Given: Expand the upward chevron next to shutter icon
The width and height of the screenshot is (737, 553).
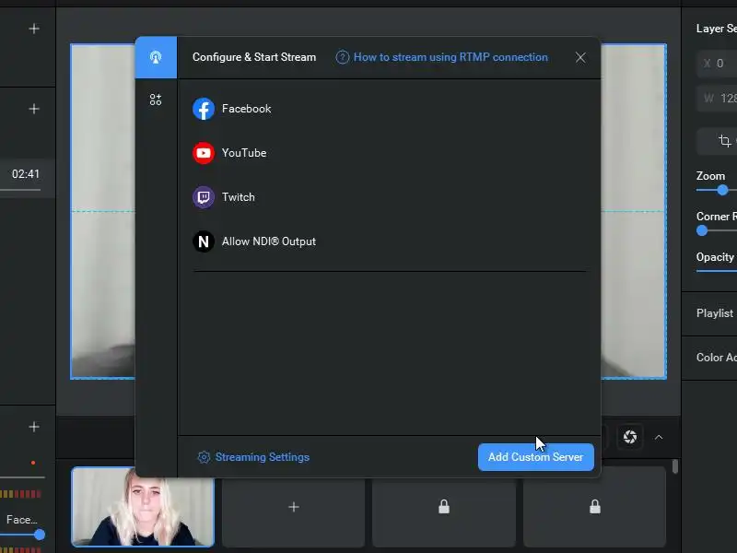Looking at the screenshot, I should 659,437.
